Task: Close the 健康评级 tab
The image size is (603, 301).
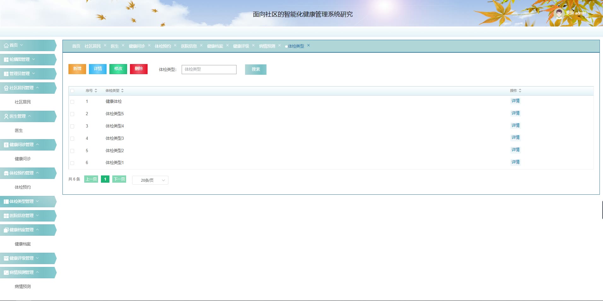Action: (253, 45)
